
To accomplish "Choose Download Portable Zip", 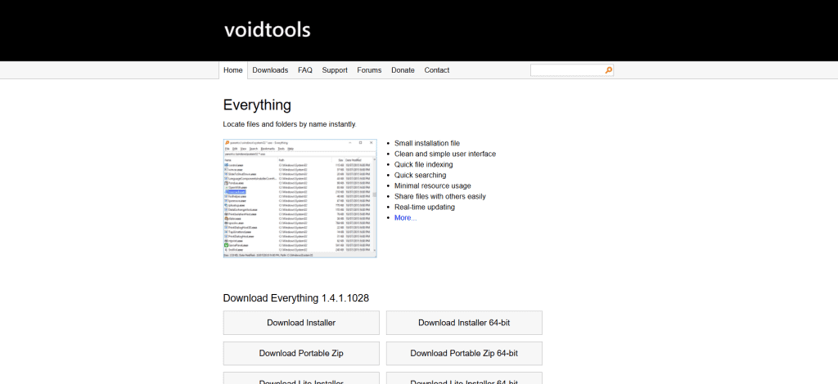I will (x=301, y=353).
